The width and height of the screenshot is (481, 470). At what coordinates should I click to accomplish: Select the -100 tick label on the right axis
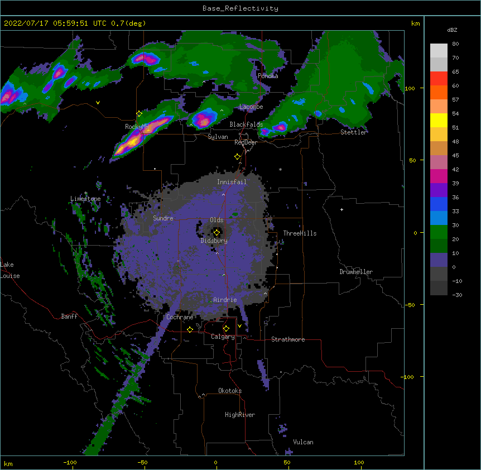coord(408,377)
